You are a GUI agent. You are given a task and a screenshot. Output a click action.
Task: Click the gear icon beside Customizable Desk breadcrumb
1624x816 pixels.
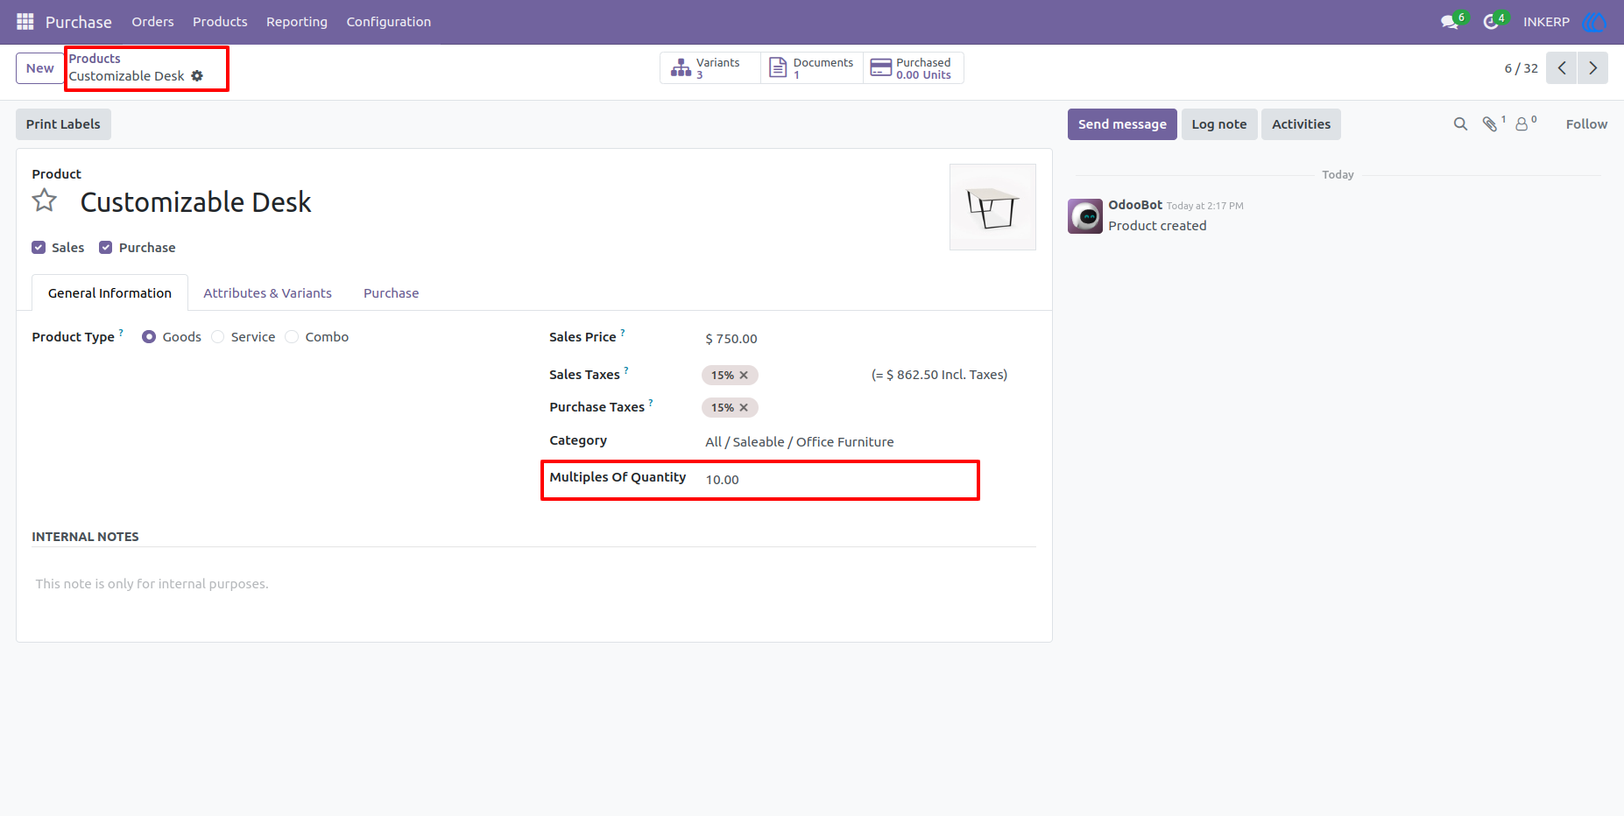click(197, 76)
